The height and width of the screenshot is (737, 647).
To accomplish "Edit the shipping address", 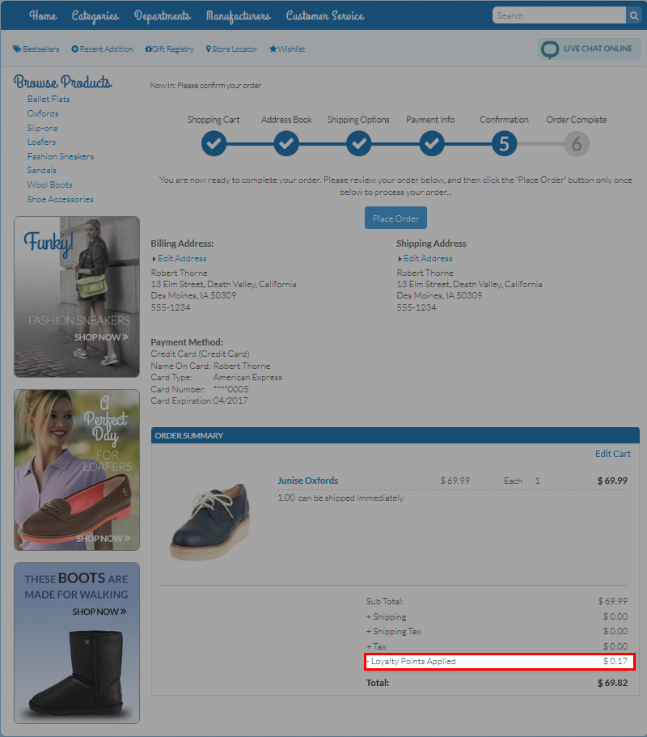I will tap(428, 259).
